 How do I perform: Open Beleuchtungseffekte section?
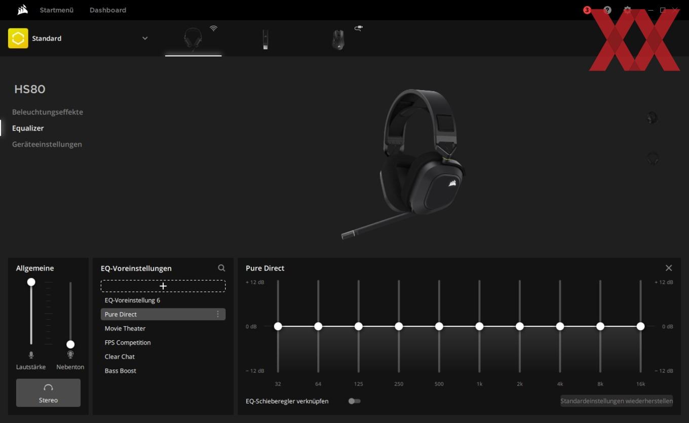48,112
